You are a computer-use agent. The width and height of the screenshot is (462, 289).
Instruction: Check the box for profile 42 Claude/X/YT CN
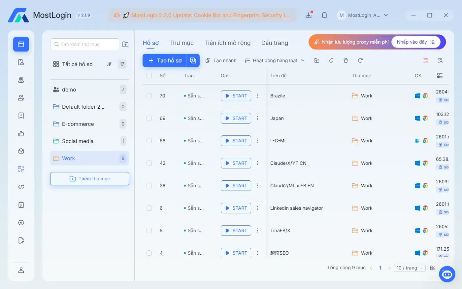(149, 163)
